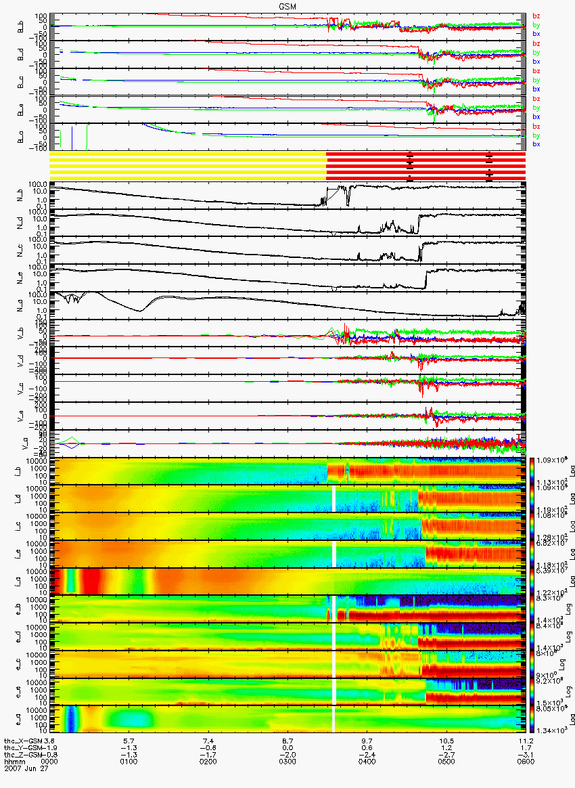The image size is (575, 788).
Task: Click the color bar beside the e_e spectrogram
Action: point(532,691)
